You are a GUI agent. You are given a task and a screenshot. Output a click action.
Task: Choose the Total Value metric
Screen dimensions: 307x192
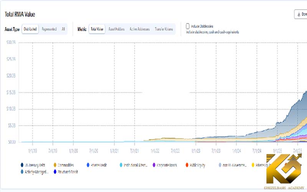tap(96, 29)
